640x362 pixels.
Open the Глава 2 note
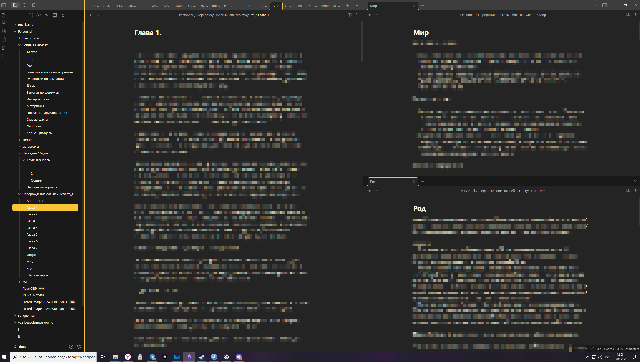(x=32, y=214)
